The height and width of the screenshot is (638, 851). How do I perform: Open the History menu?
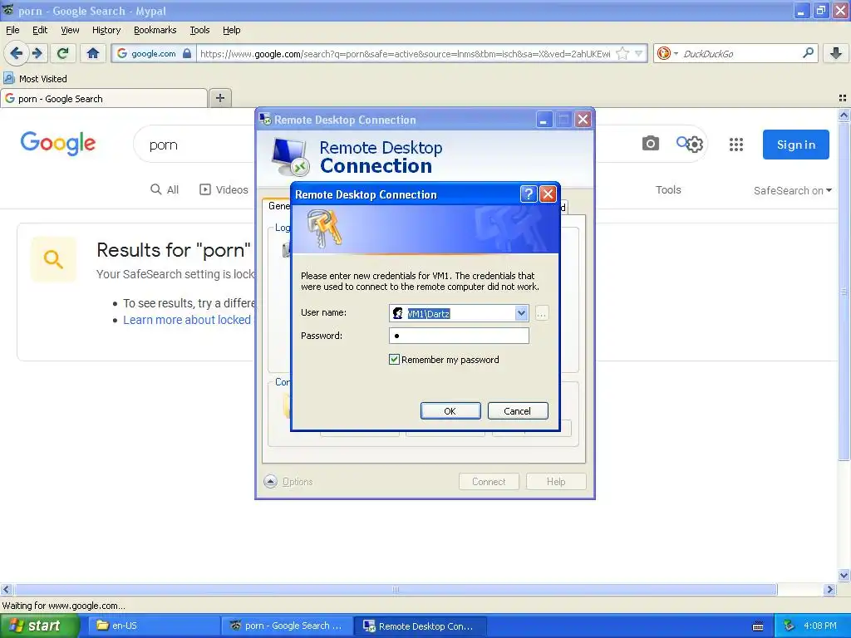click(x=106, y=30)
